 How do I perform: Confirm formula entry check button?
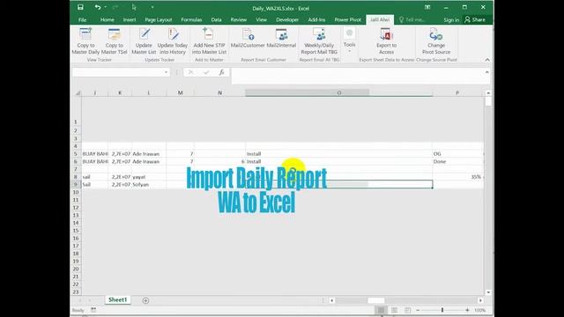(x=206, y=72)
